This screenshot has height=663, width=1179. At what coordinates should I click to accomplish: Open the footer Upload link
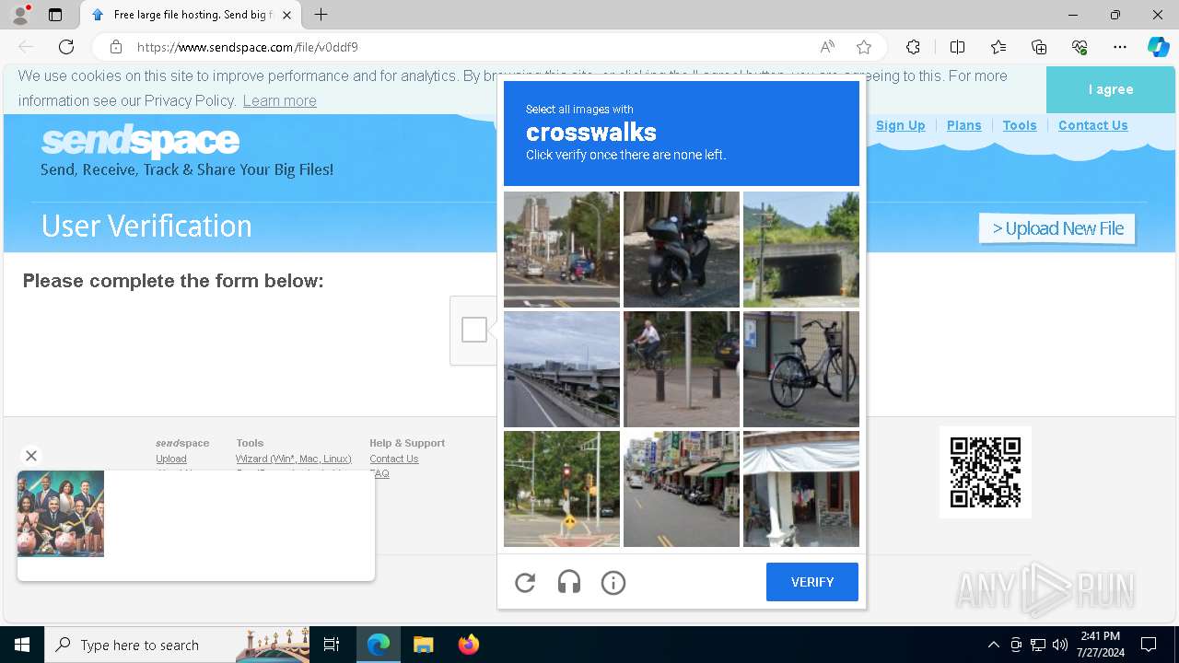[x=171, y=459]
